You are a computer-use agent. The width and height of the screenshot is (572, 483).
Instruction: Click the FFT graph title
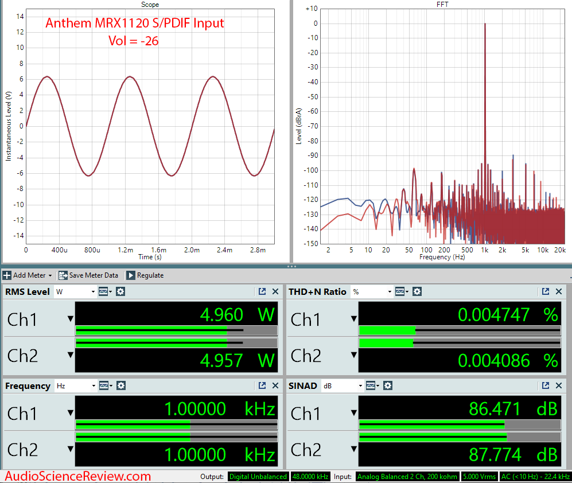point(442,5)
